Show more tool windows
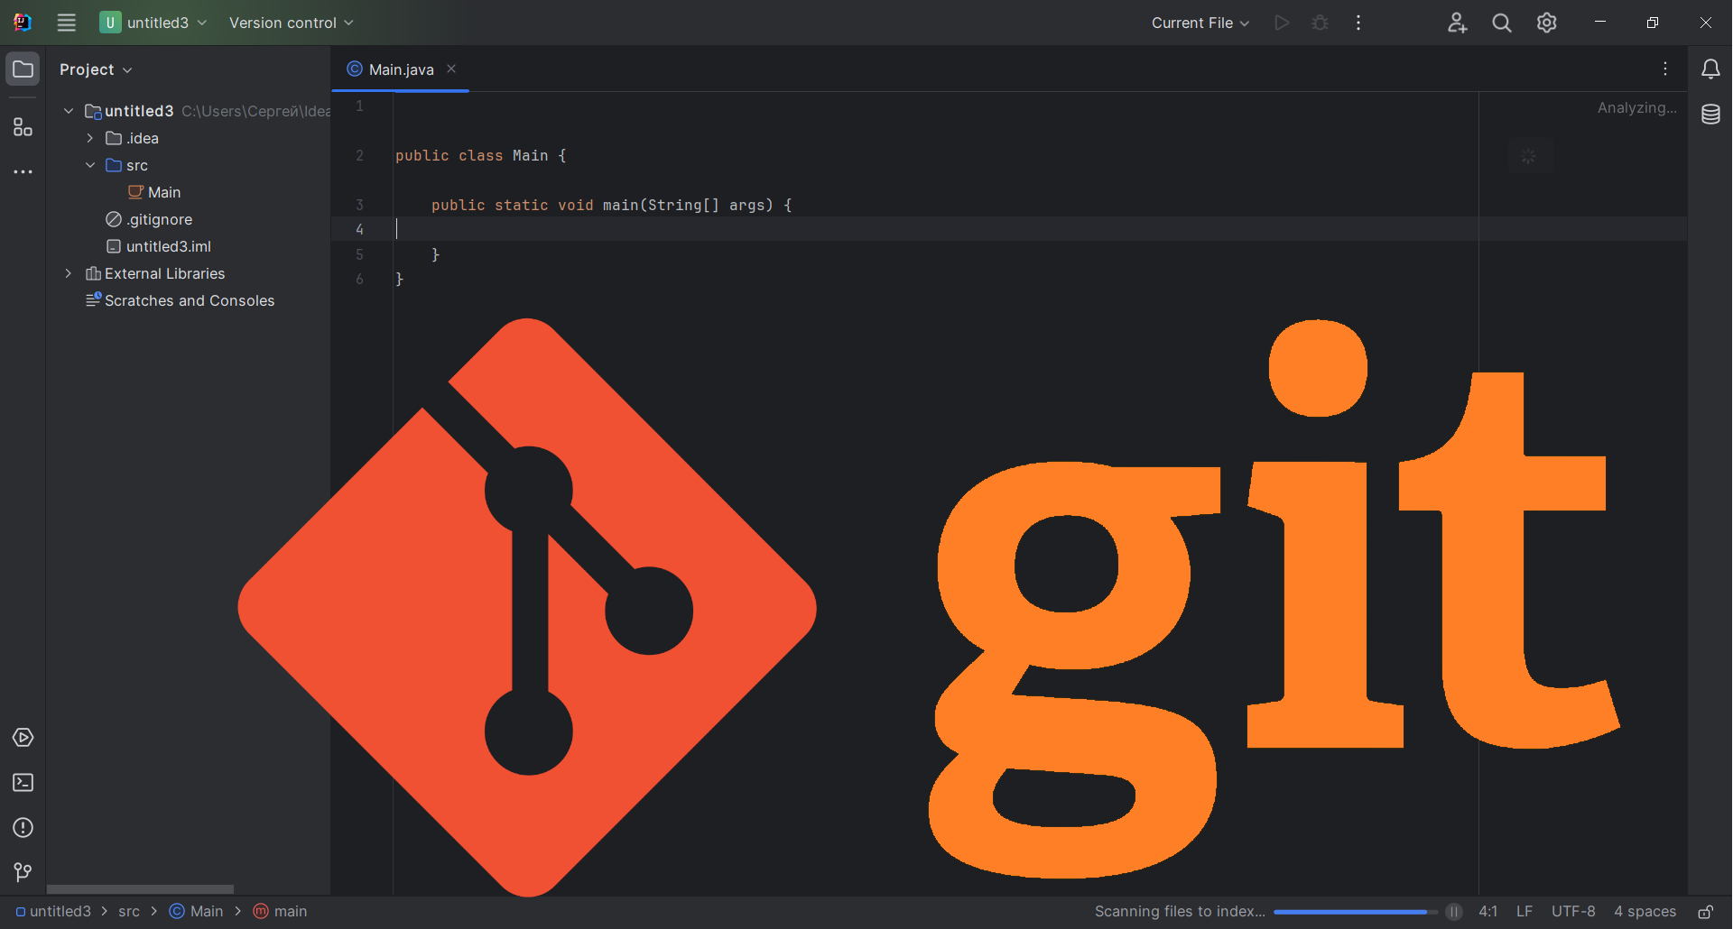 pos(23,171)
